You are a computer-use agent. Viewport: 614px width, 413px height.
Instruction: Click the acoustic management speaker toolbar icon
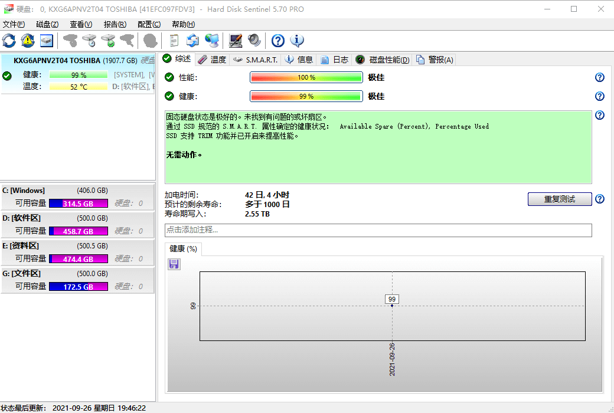pos(254,40)
